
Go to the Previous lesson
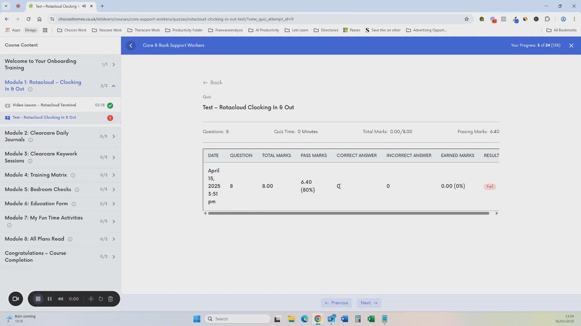[x=336, y=303]
